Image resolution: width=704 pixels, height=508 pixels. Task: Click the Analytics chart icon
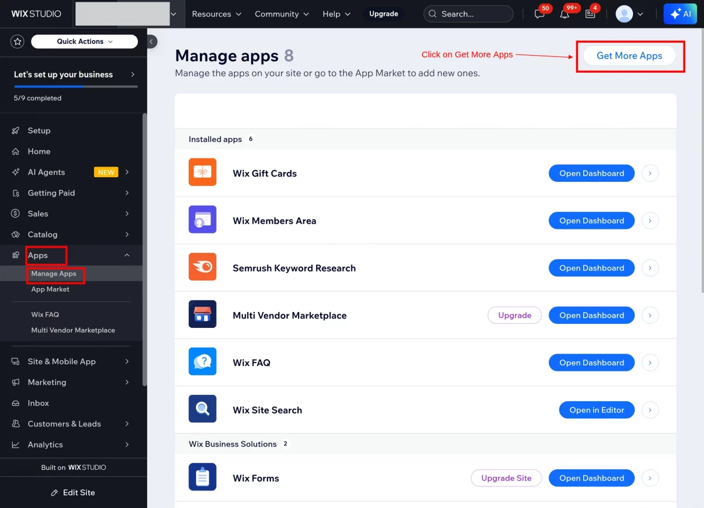tap(16, 445)
